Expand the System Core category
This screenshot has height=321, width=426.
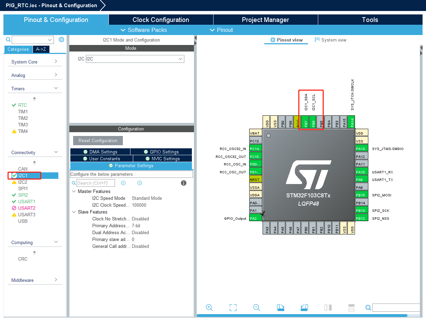pyautogui.click(x=34, y=62)
